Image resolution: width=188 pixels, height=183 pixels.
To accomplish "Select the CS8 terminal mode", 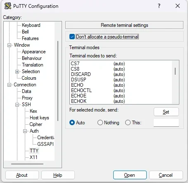I will click(x=121, y=69).
